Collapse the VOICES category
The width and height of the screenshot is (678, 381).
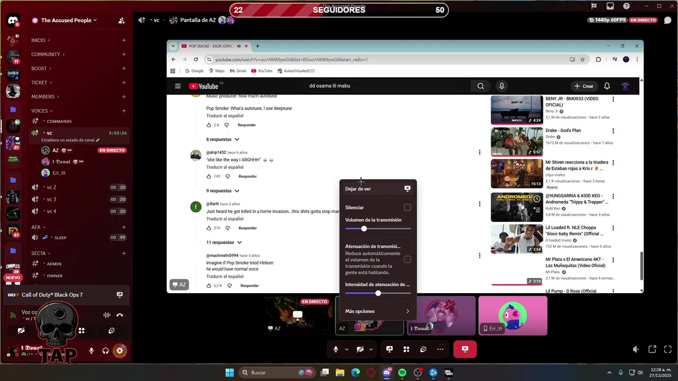(42, 111)
